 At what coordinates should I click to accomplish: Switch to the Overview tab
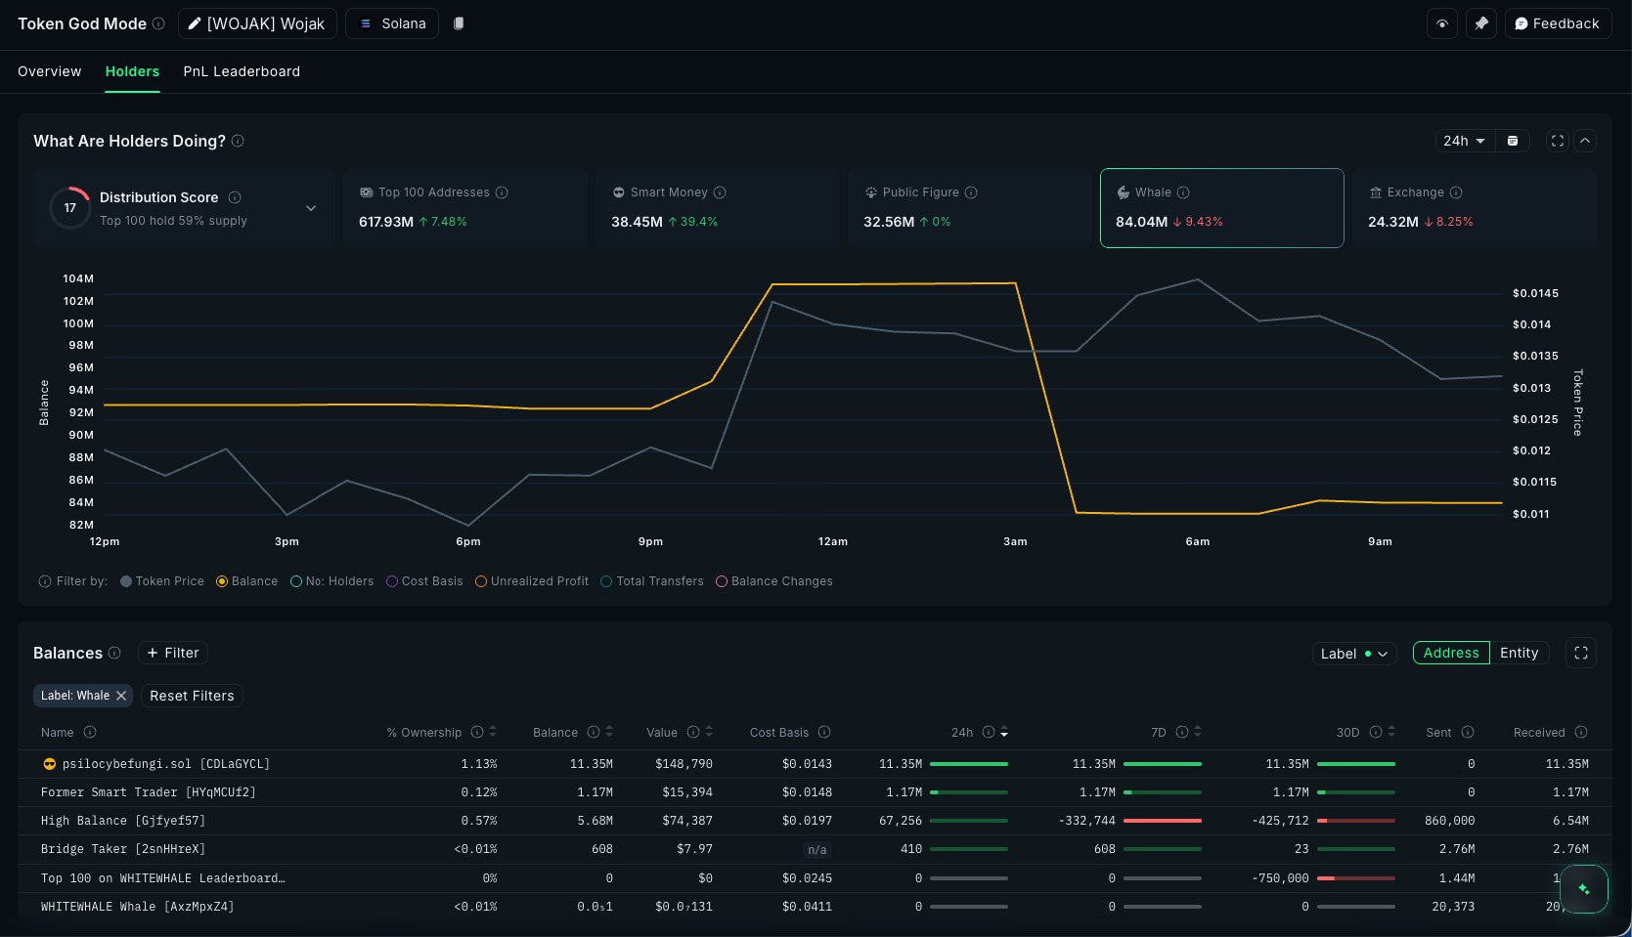point(50,71)
